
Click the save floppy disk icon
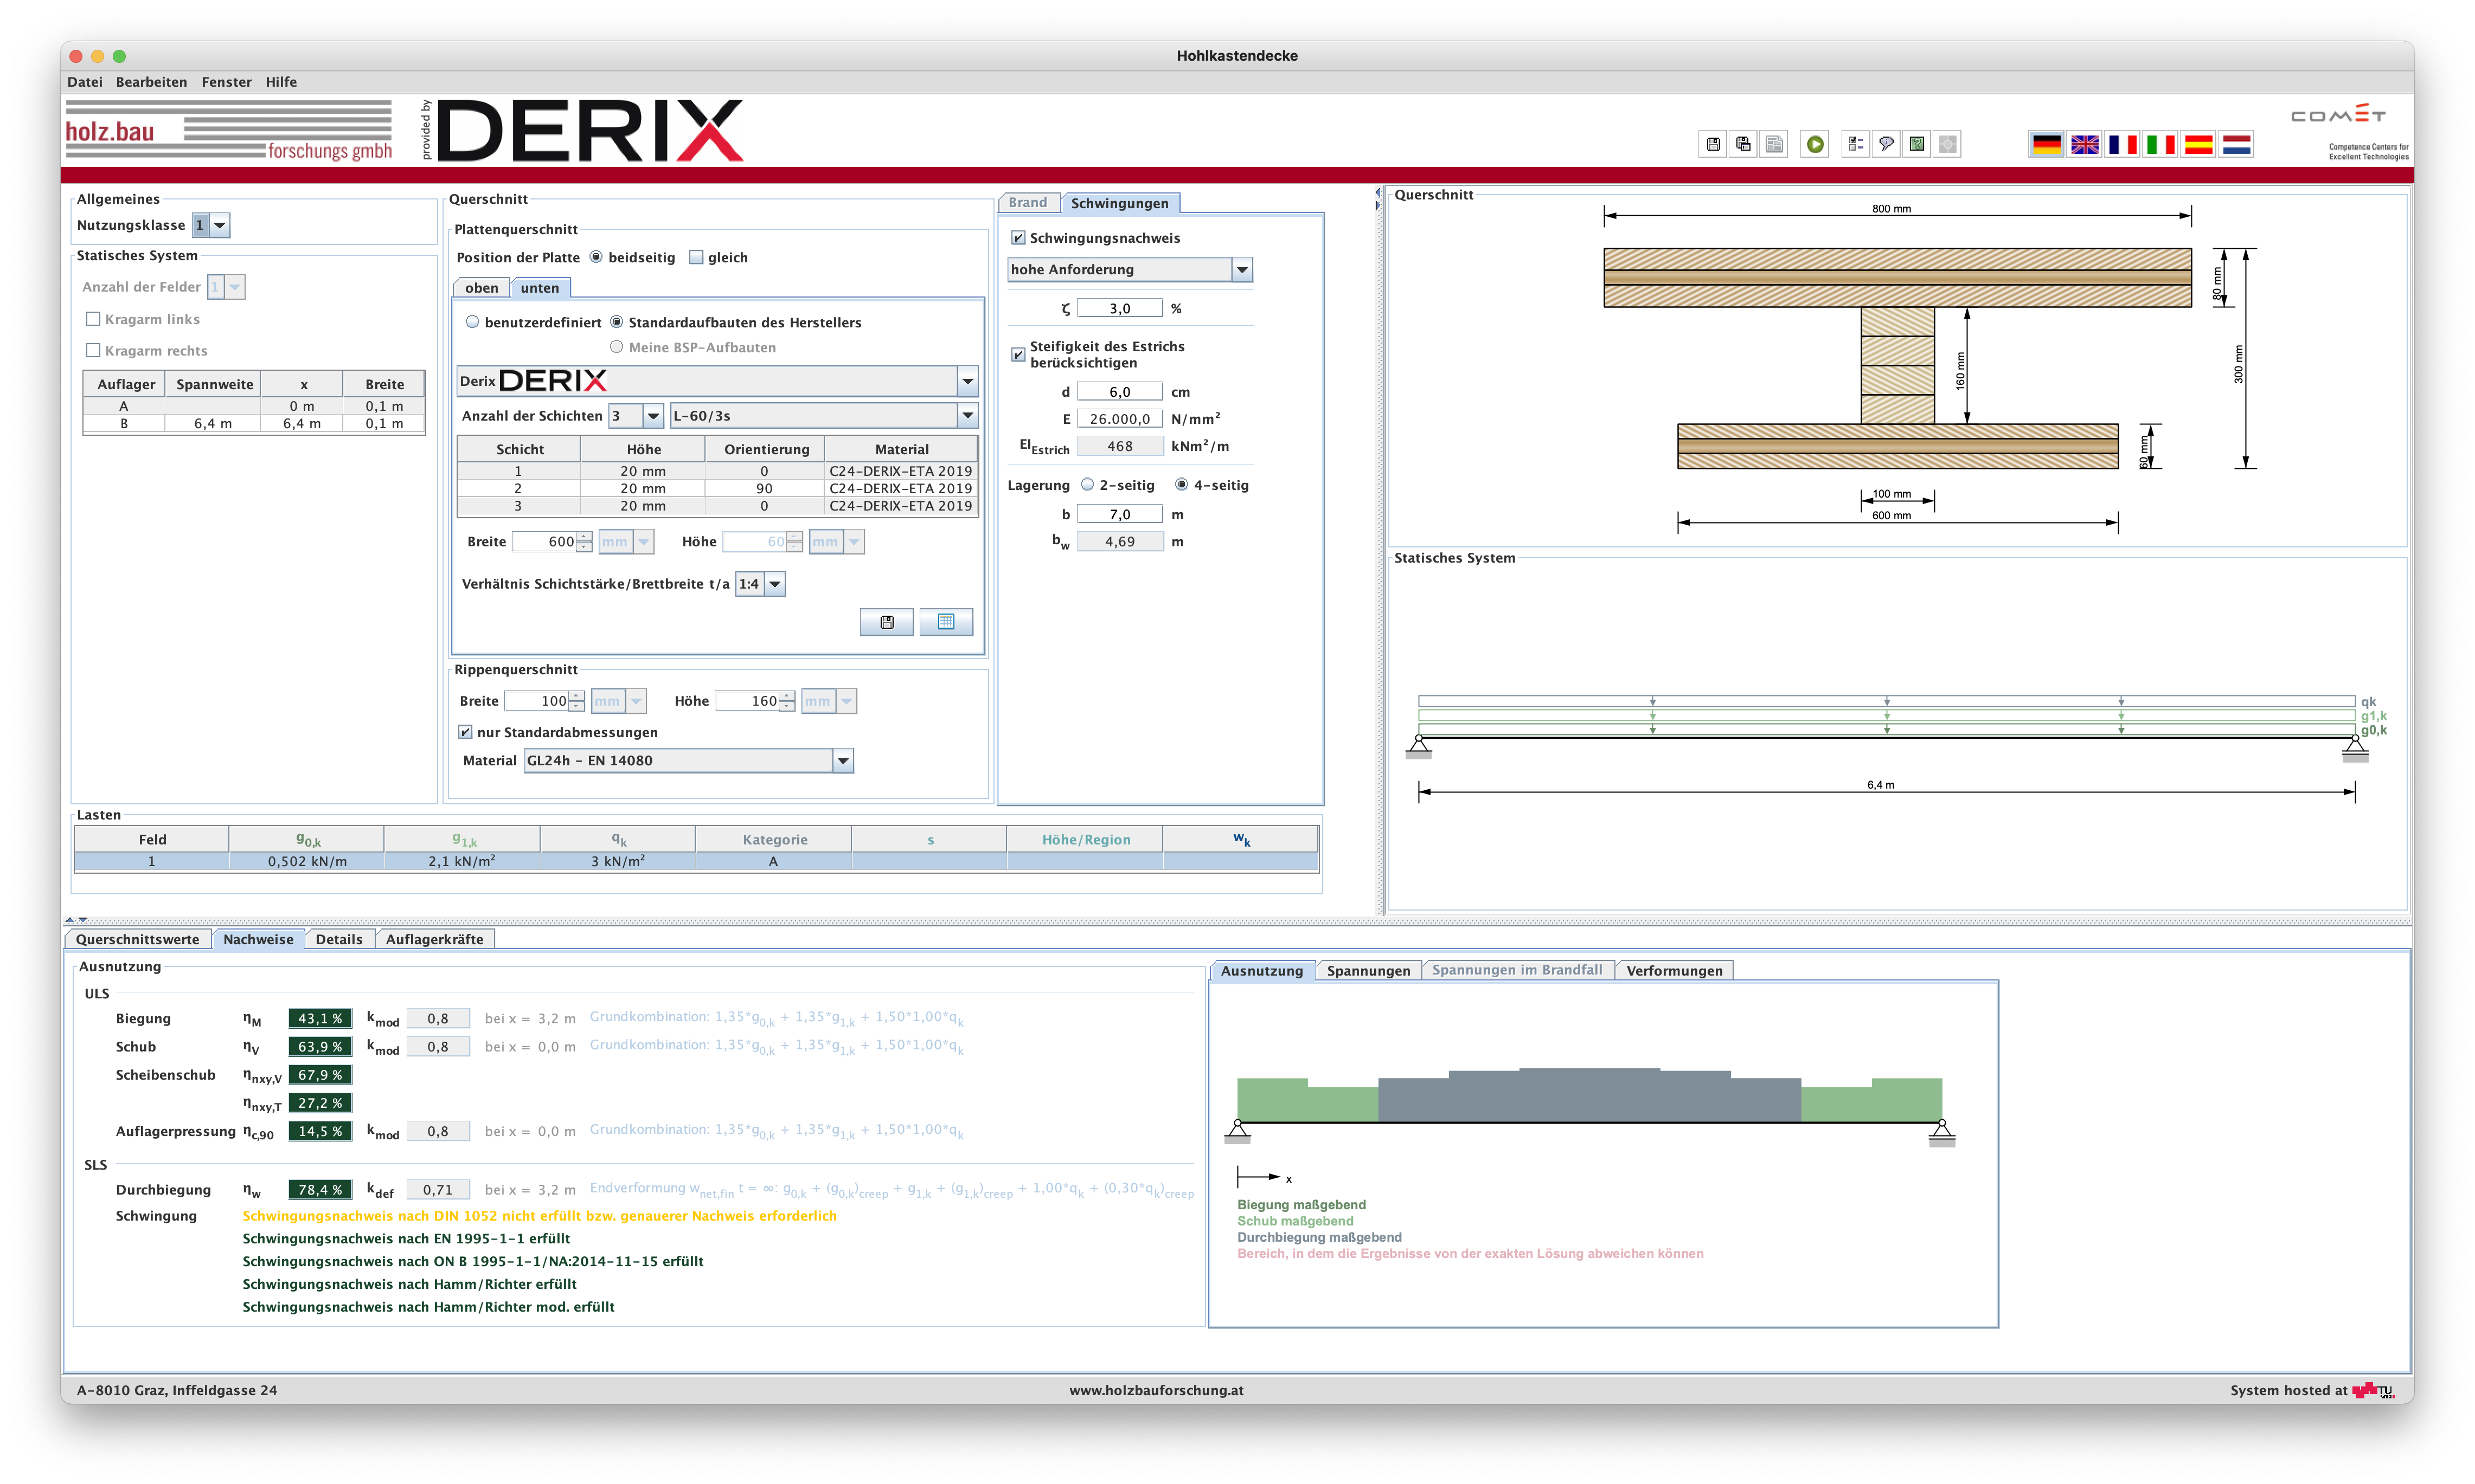tap(1713, 144)
